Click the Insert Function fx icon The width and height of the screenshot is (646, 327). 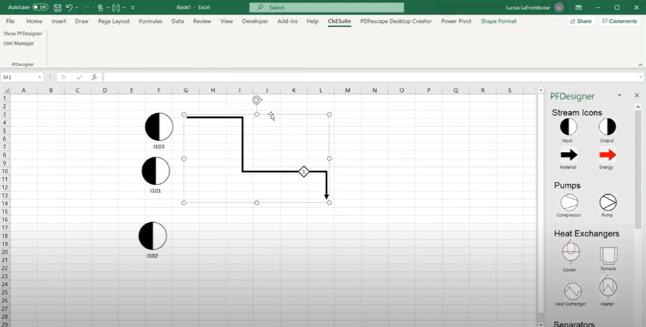tap(94, 77)
